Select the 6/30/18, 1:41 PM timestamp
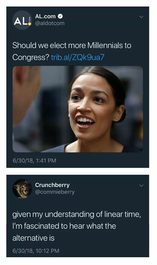Screen dimensions: 157x265 [x=34, y=160]
